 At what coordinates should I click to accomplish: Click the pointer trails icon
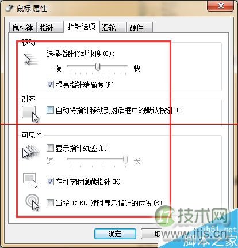(31, 152)
